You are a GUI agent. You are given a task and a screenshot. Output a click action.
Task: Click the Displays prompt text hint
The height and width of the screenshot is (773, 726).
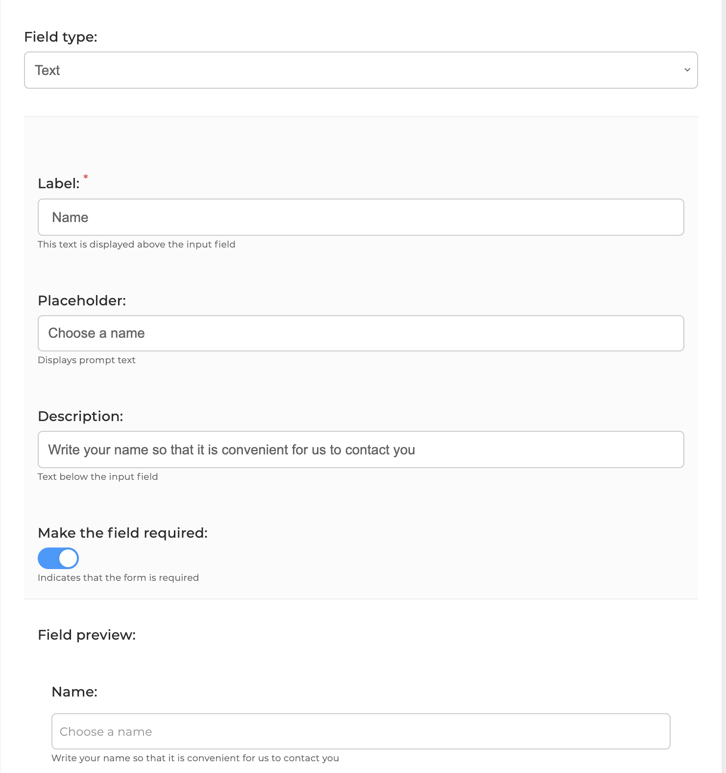pyautogui.click(x=87, y=360)
